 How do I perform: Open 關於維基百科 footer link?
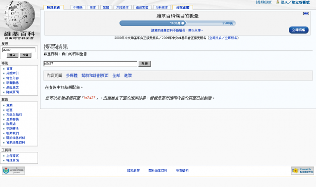pos(158,171)
